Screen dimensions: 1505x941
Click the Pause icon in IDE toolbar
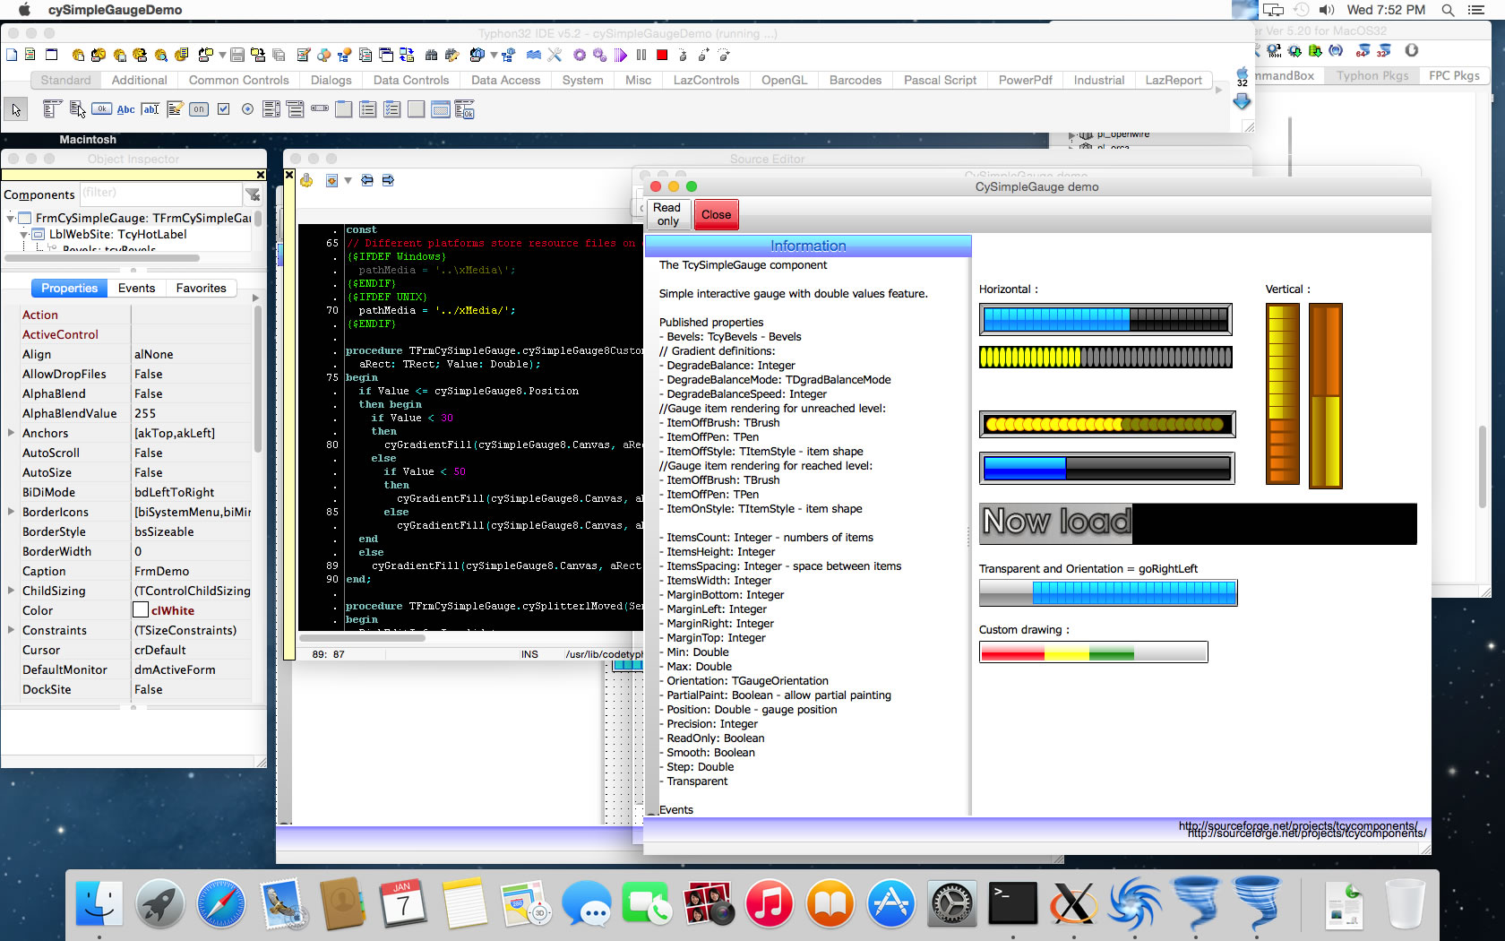point(641,55)
